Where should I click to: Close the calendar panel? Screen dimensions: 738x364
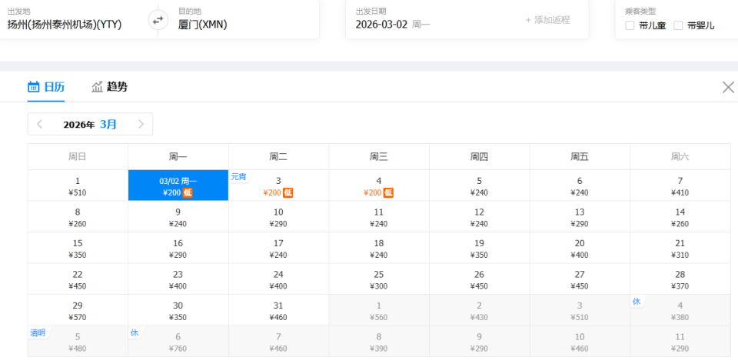coord(728,87)
